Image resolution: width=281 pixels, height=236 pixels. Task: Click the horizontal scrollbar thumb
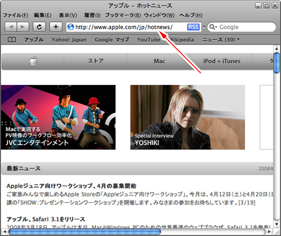point(85,232)
